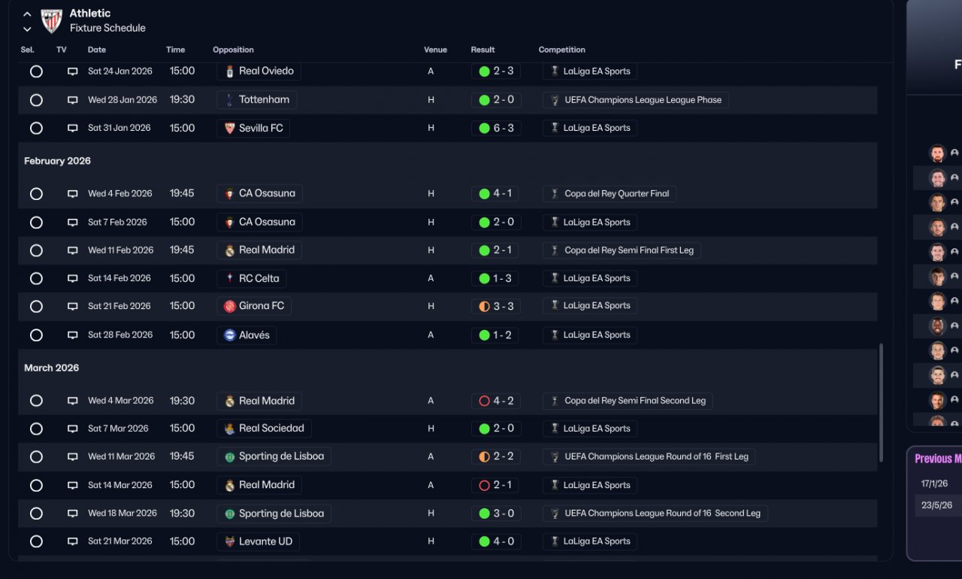Viewport: 962px width, 579px height.
Task: Click the green win indicator for Sevilla FC result
Action: (485, 129)
